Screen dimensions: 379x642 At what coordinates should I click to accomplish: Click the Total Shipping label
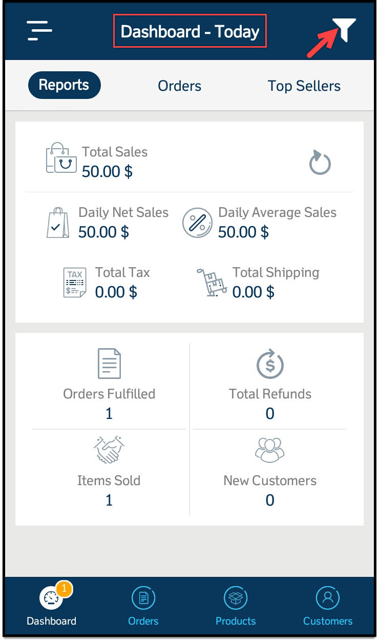pyautogui.click(x=276, y=272)
